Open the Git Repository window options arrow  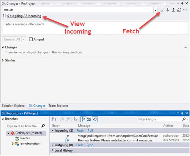[x=178, y=113]
